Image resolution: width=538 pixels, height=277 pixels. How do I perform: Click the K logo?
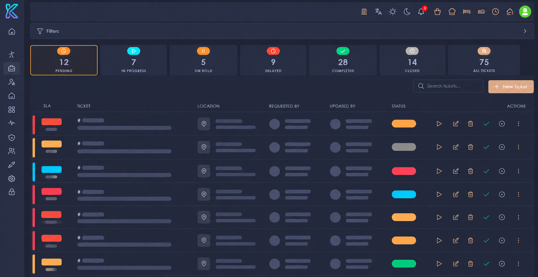12,11
